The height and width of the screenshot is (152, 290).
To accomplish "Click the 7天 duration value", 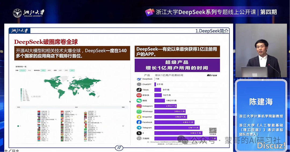I will click(157, 79).
